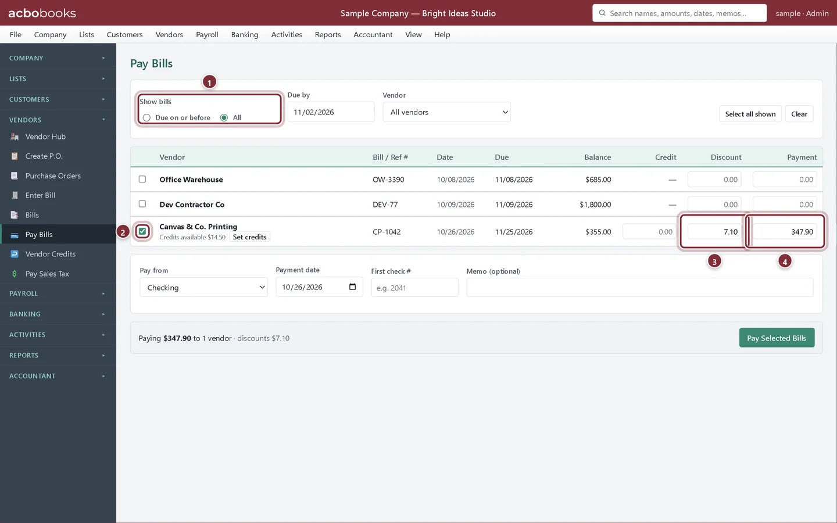Click the Canvas & Co. discount amount field
This screenshot has width=837, height=523.
pyautogui.click(x=714, y=232)
